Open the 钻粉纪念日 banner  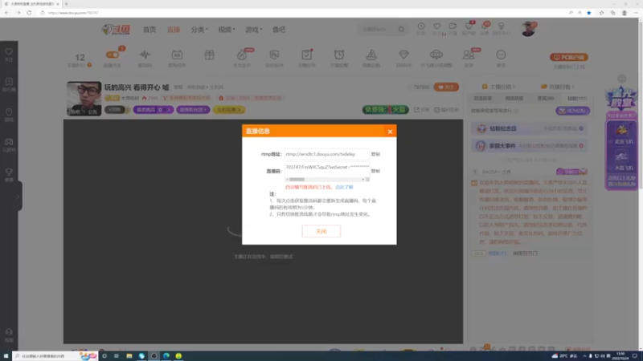pyautogui.click(x=529, y=128)
